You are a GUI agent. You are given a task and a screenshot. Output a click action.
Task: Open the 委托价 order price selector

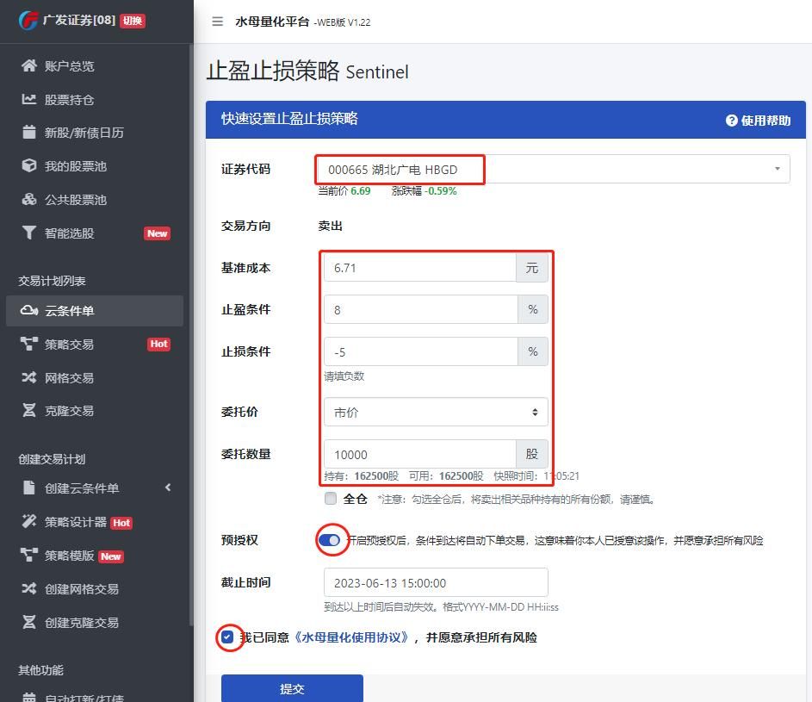click(x=435, y=412)
